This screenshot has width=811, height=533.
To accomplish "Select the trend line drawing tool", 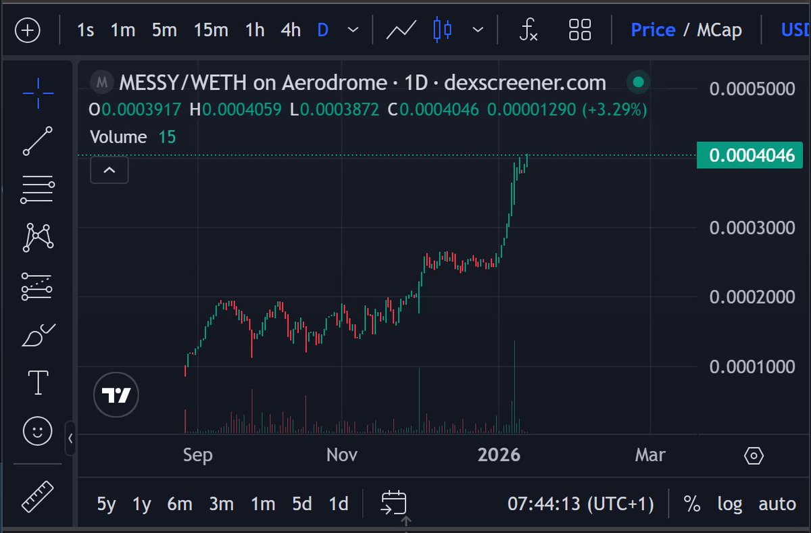I will click(38, 141).
